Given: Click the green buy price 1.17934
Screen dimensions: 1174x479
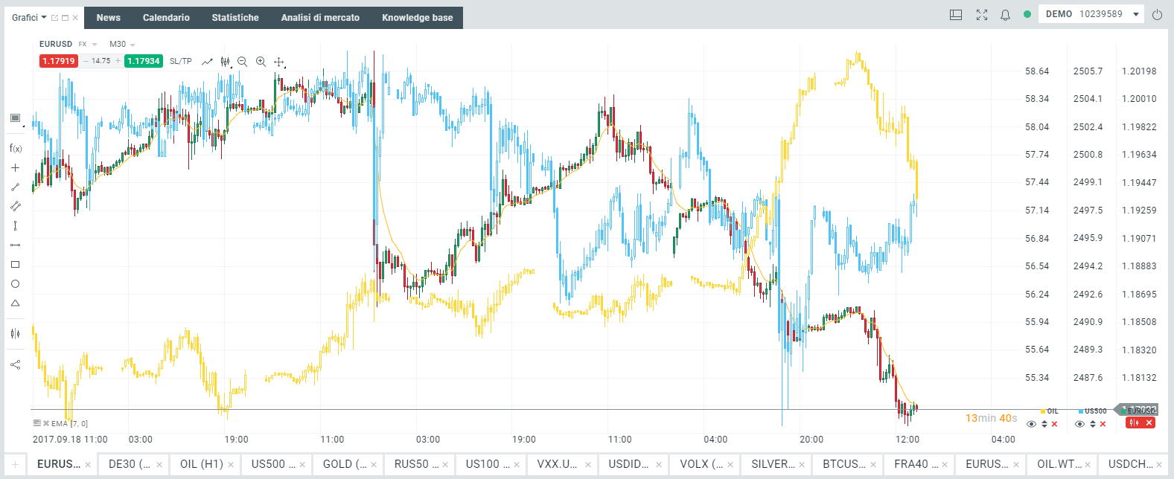Looking at the screenshot, I should pyautogui.click(x=144, y=61).
